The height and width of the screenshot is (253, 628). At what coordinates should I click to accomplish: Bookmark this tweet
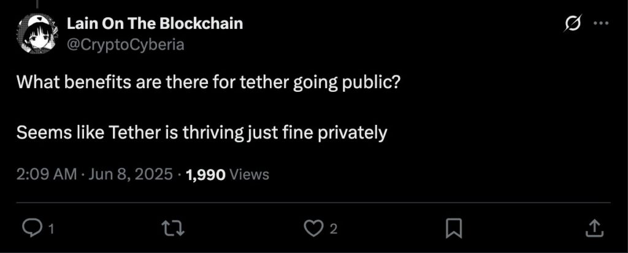coord(454,228)
